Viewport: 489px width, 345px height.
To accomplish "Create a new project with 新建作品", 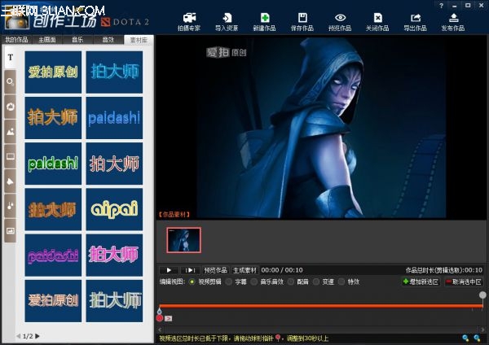I will 264,22.
